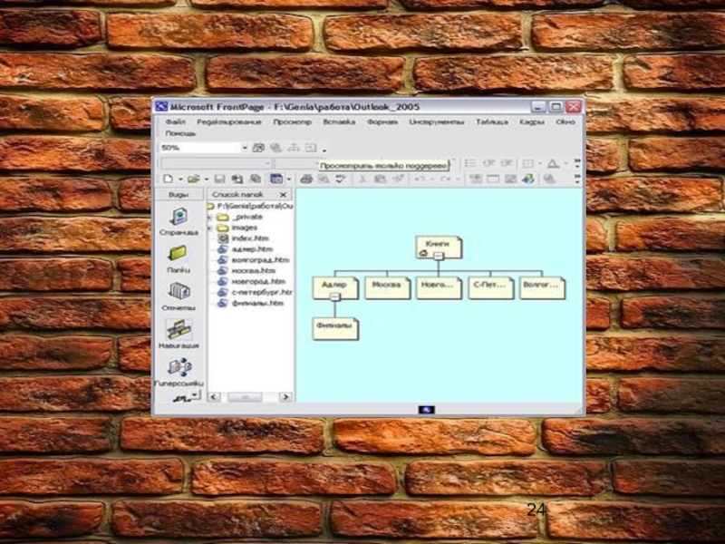Open the New page dropdown arrow
The height and width of the screenshot is (544, 725).
tap(180, 179)
